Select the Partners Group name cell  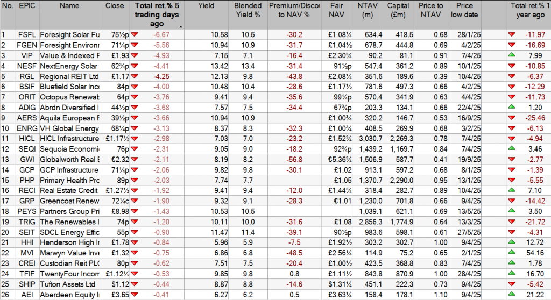pos(69,211)
